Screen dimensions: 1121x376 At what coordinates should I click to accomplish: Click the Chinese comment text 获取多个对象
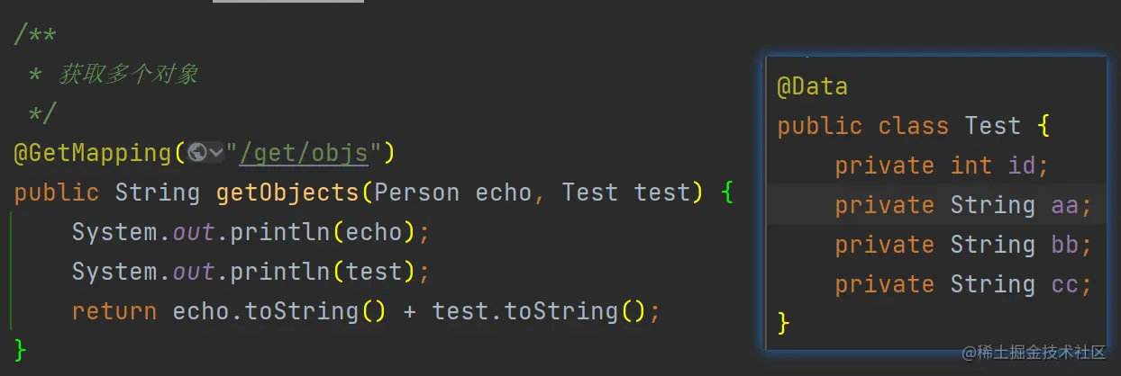coord(128,75)
